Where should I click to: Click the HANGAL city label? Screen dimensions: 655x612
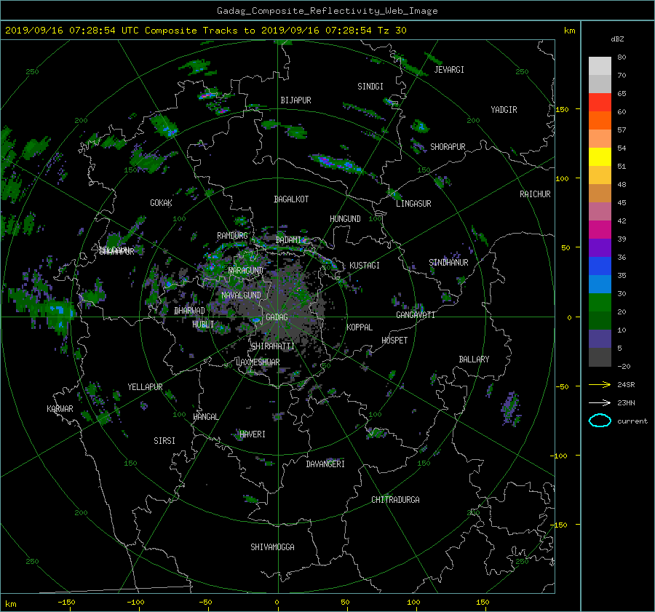pyautogui.click(x=205, y=417)
